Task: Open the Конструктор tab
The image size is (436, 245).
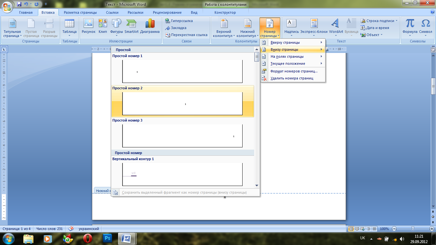Action: point(225,12)
